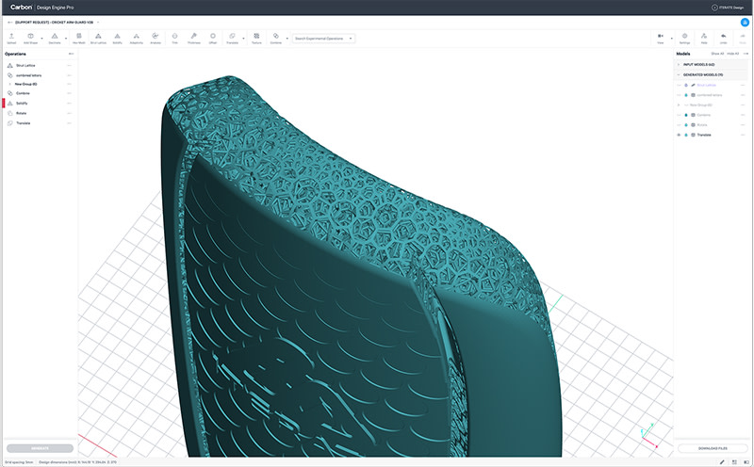Open the project title dropdown arrow
754x467 pixels.
[98, 22]
